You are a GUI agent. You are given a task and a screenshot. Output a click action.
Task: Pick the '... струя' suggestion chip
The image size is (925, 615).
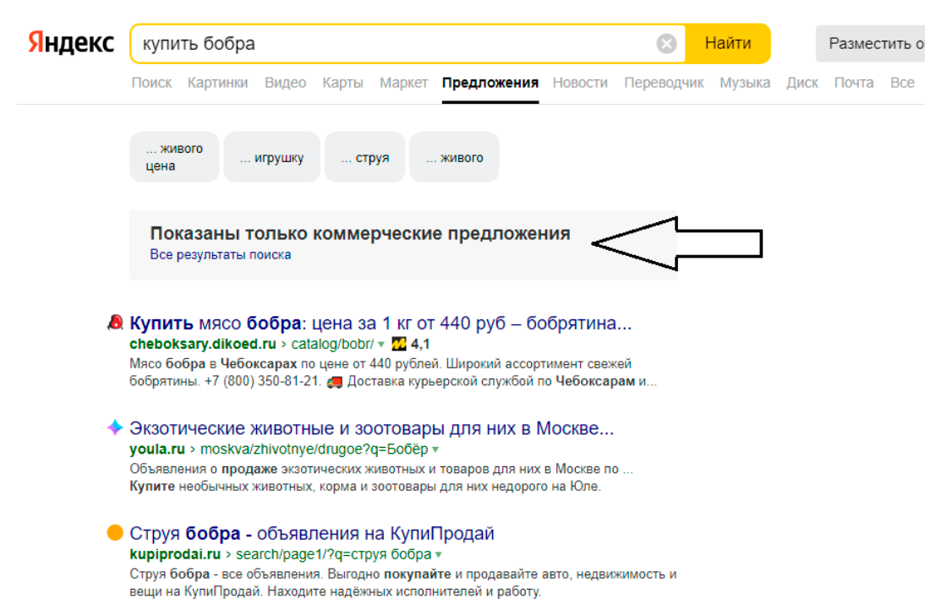365,157
